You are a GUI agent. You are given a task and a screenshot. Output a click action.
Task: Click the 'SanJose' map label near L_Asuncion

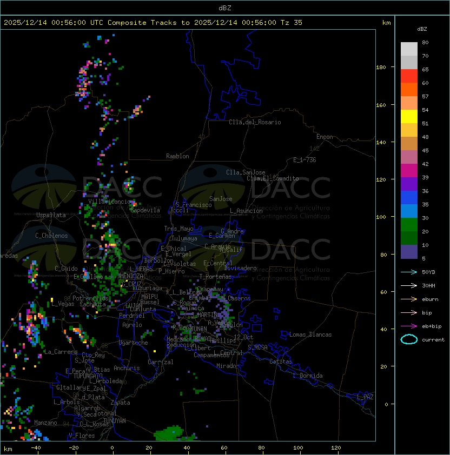pyautogui.click(x=221, y=199)
